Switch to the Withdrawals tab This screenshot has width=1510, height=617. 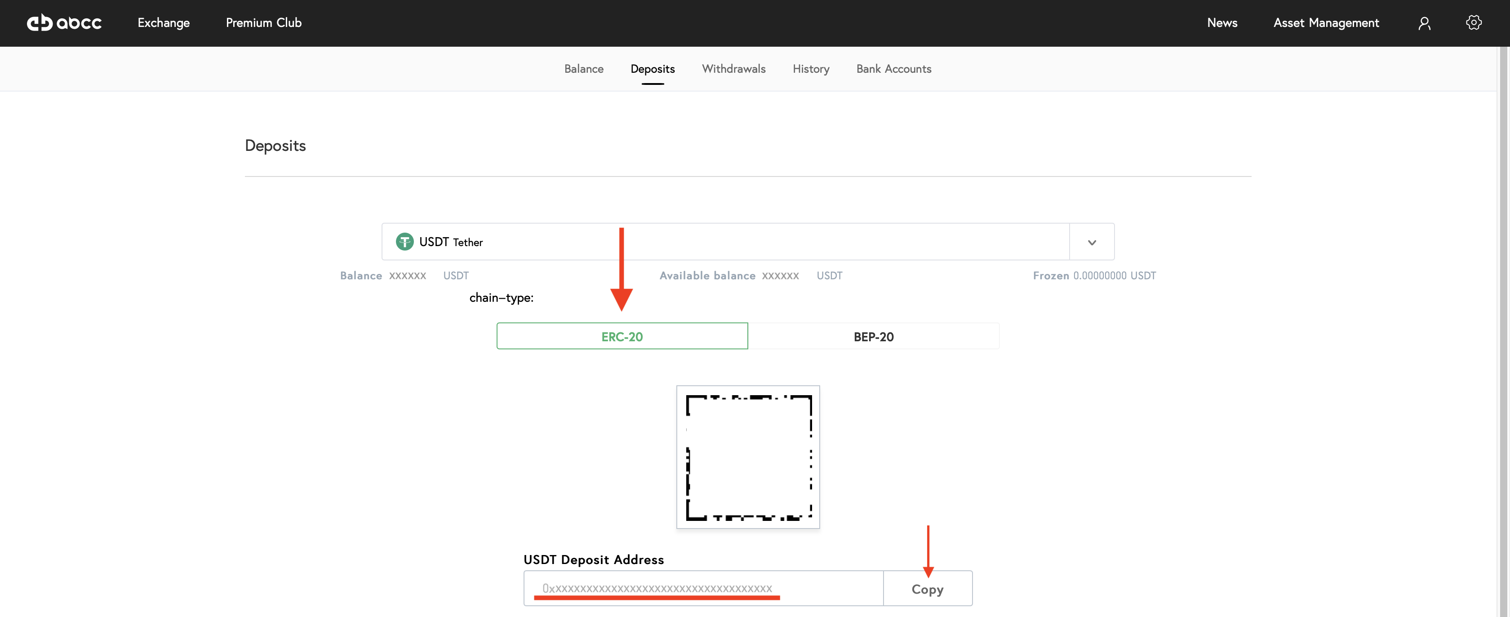pos(733,69)
